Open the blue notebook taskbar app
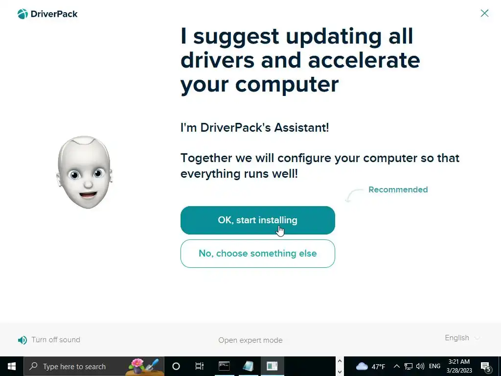This screenshot has height=376, width=501. click(x=248, y=366)
